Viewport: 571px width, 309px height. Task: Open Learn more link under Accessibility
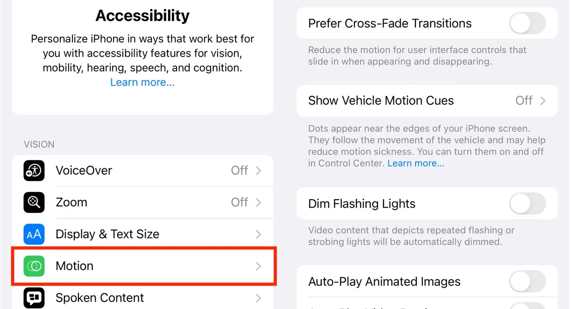[x=142, y=82]
